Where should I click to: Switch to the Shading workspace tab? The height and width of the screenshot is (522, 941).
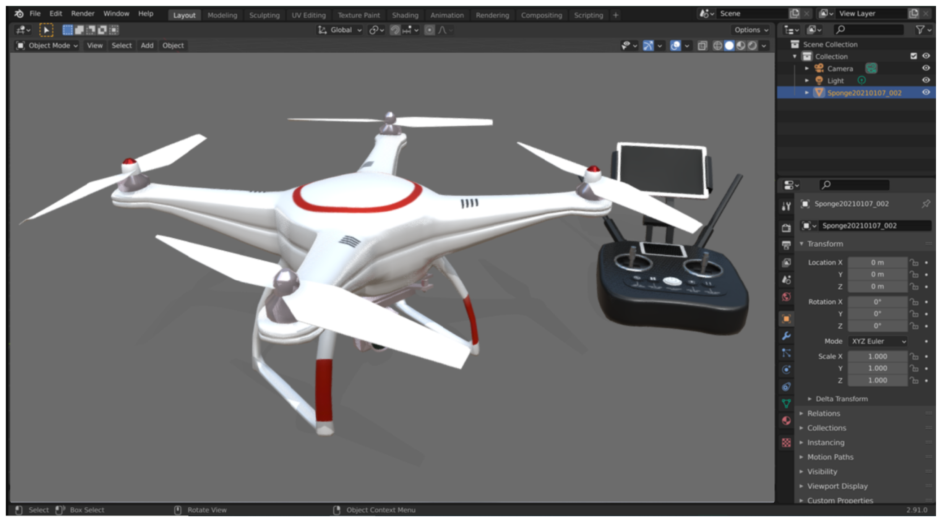coord(405,15)
